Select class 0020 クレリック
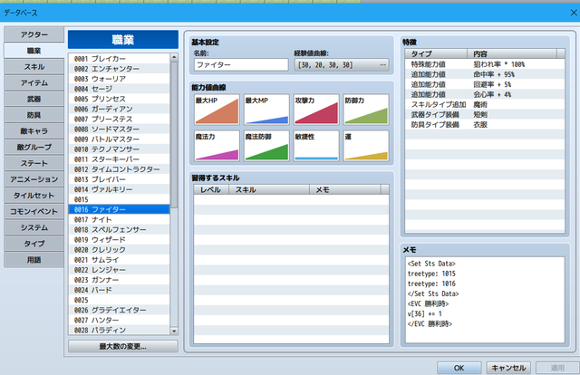Image resolution: width=580 pixels, height=375 pixels. pos(119,250)
